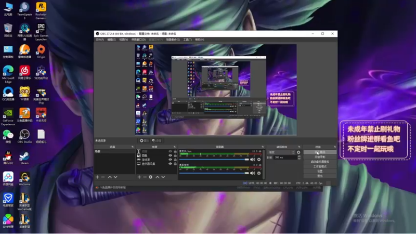The image size is (416, 234).
Task: Toggle visibility eye of text source
Action: (171, 151)
